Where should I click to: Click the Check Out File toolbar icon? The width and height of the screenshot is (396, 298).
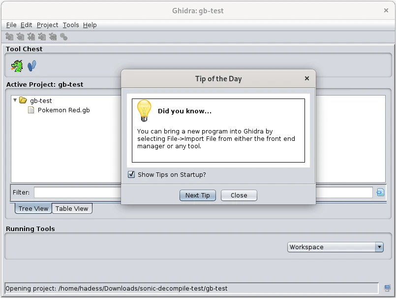click(x=20, y=37)
